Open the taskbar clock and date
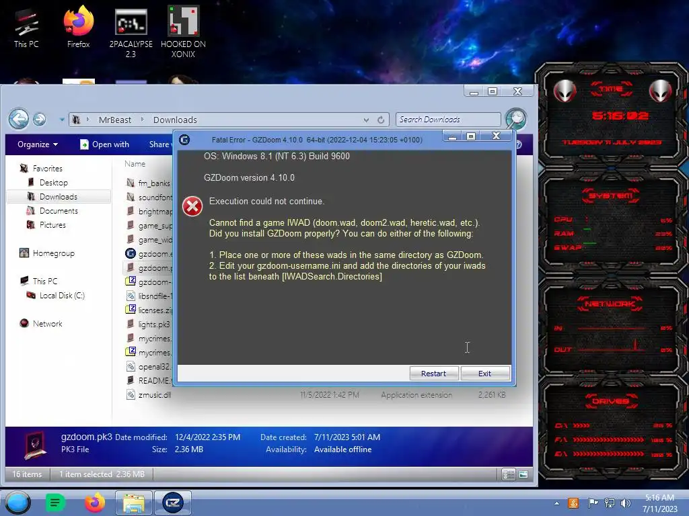 659,503
